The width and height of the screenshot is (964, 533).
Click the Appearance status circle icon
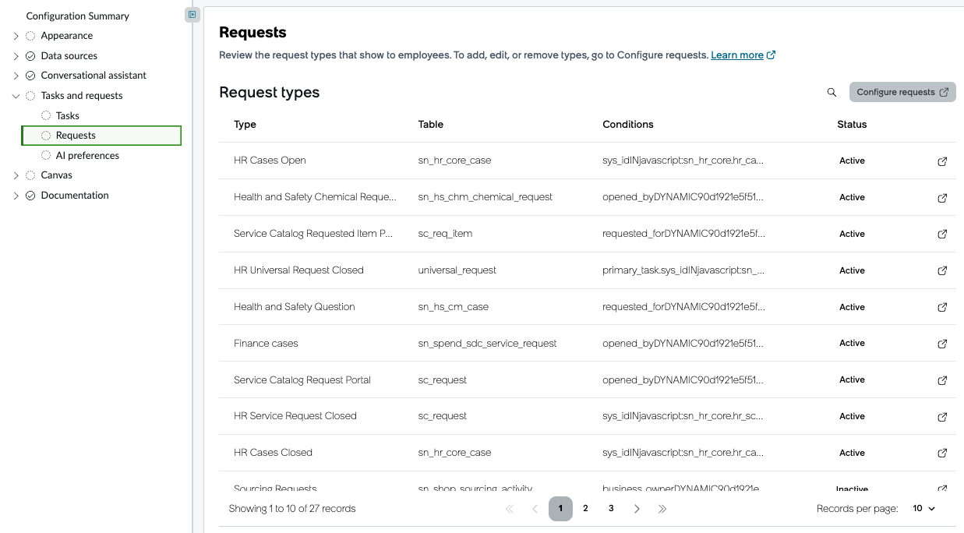coord(30,36)
